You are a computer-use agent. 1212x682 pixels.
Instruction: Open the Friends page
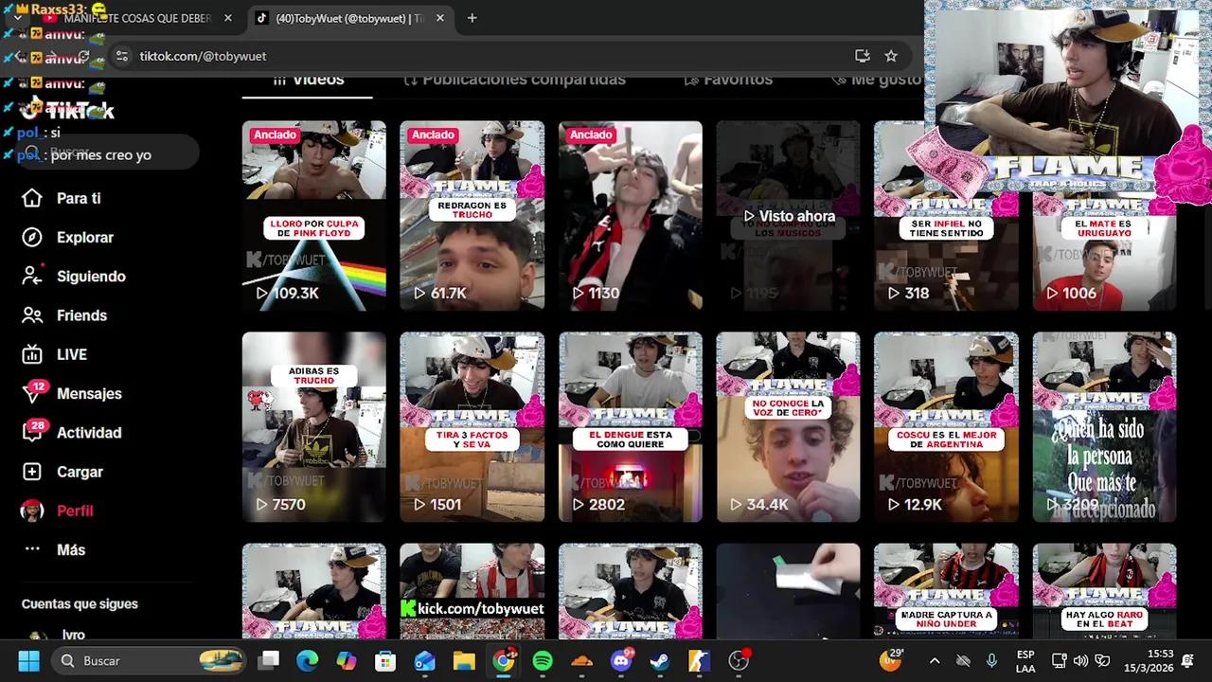pos(81,315)
